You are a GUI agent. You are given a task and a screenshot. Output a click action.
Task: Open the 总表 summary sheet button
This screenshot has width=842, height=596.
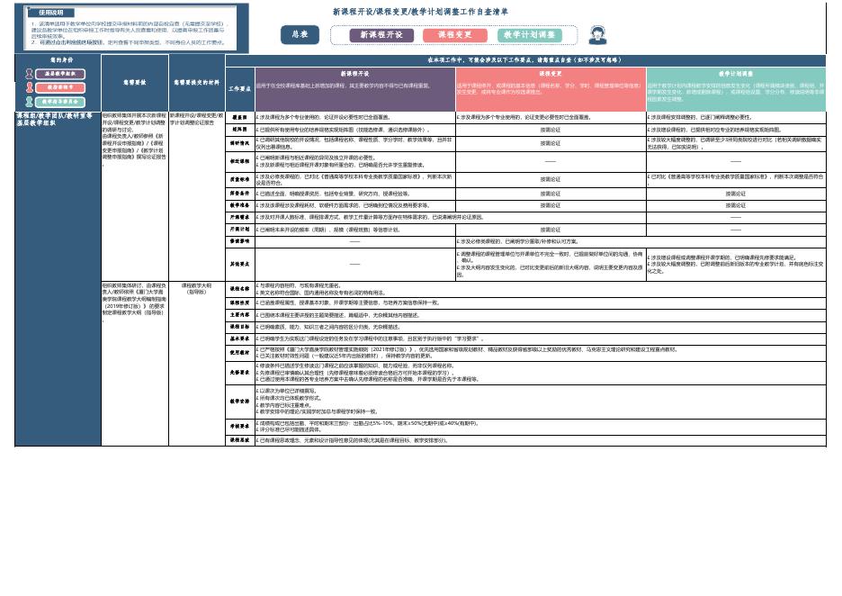[300, 35]
